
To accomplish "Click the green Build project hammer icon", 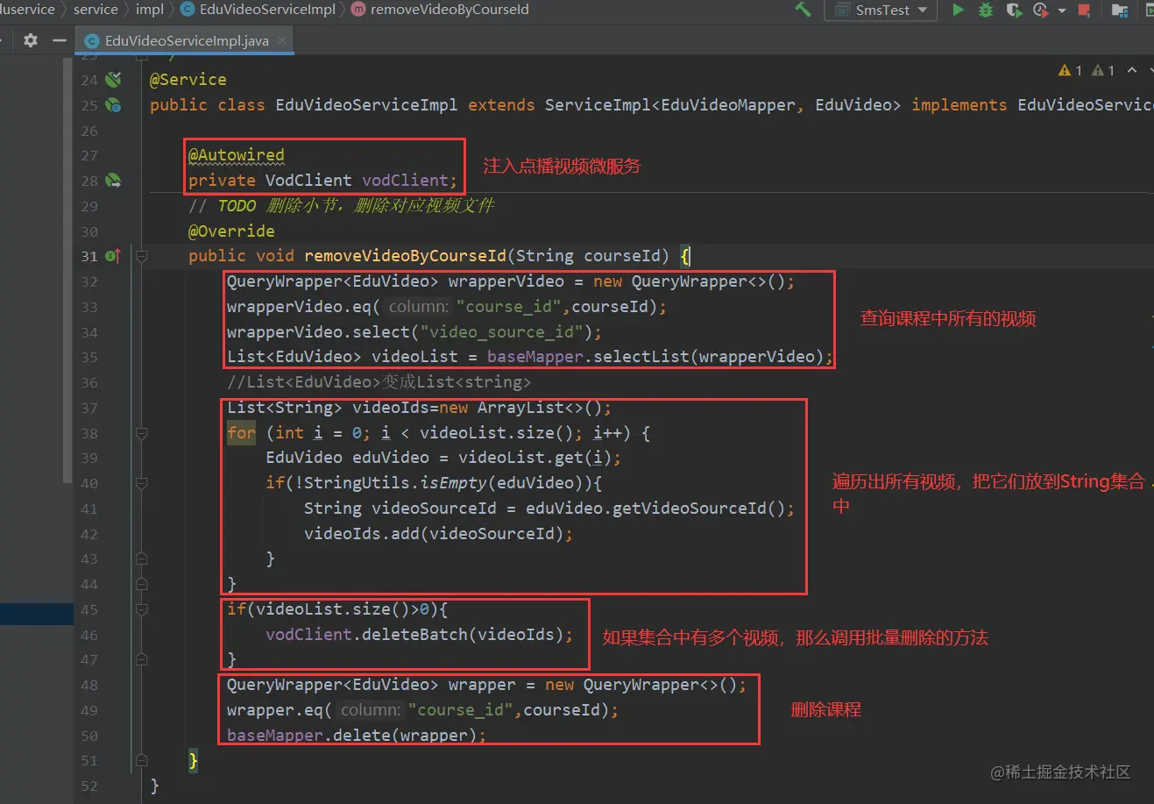I will pos(803,10).
